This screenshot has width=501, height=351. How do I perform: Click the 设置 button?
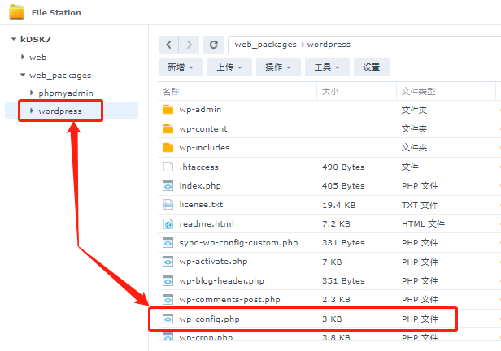(371, 67)
